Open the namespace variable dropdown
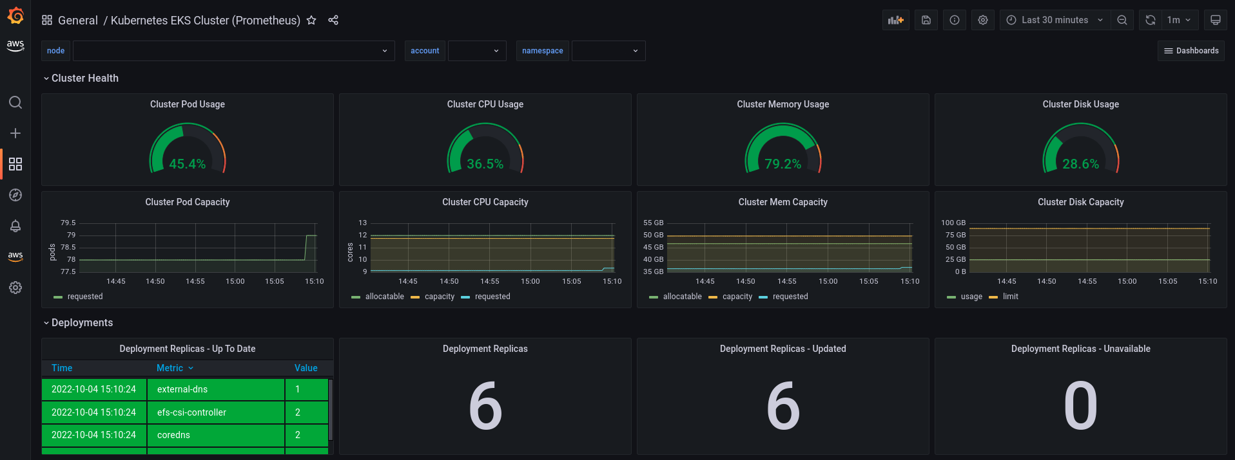1235x460 pixels. point(608,51)
